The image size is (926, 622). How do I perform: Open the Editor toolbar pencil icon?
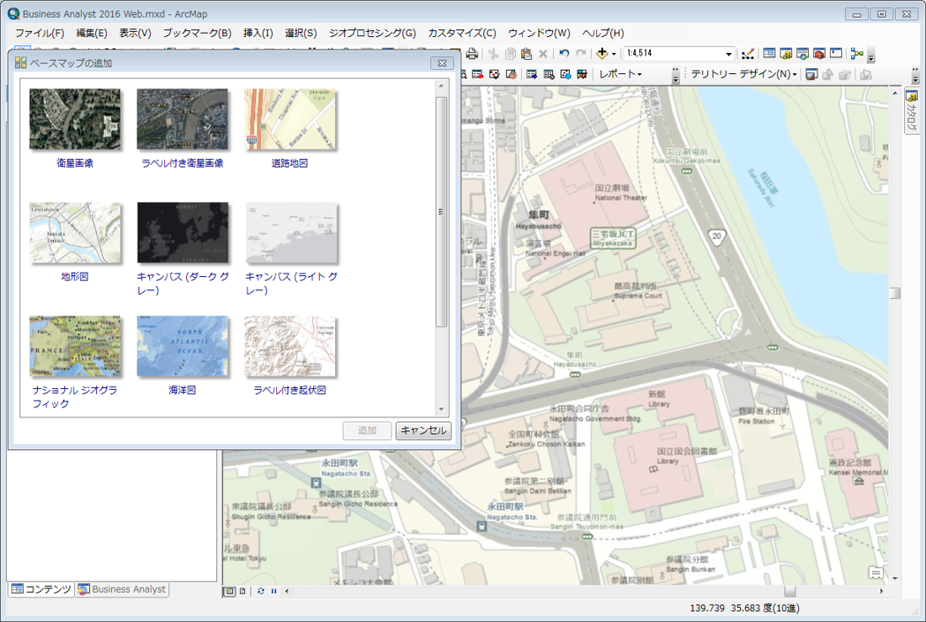click(748, 54)
